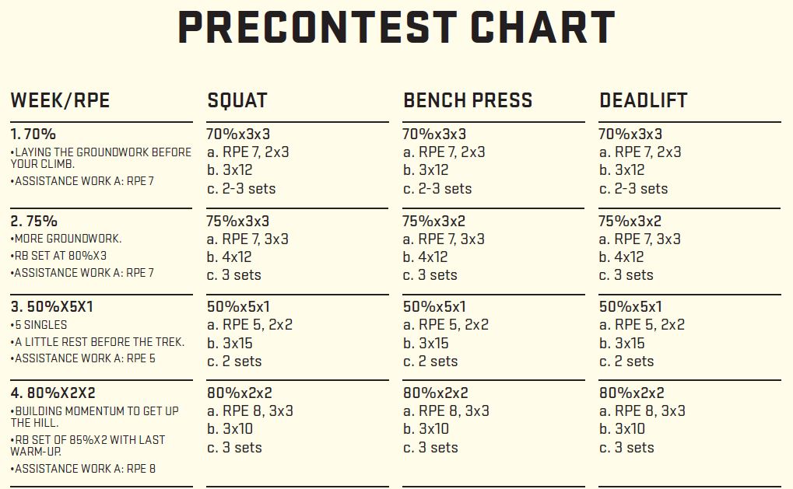The height and width of the screenshot is (489, 793).
Task: Click "b. 3x10" in the Bench Press column
Action: [x=426, y=428]
